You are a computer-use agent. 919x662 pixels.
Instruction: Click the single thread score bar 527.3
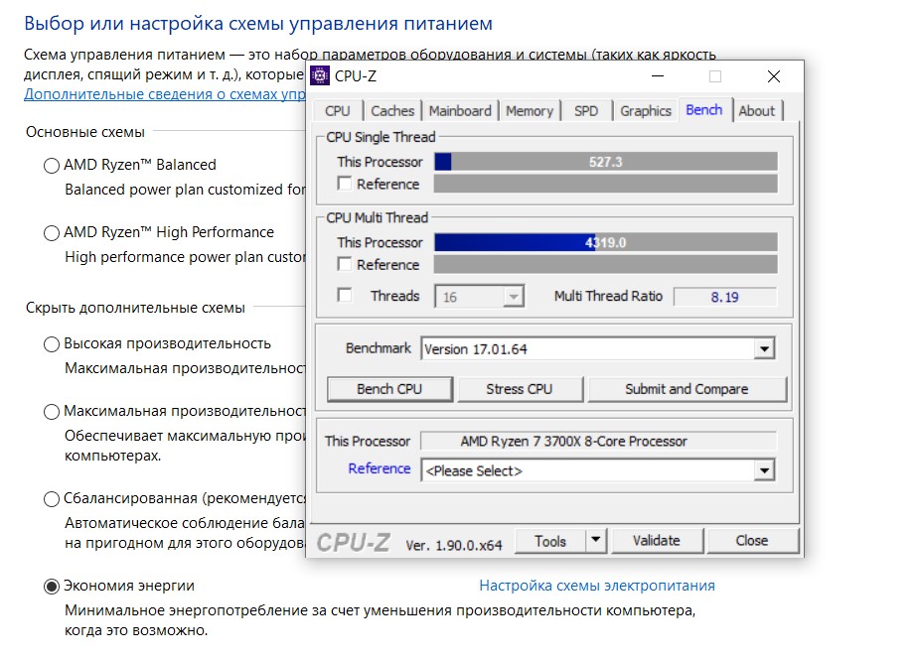point(606,162)
